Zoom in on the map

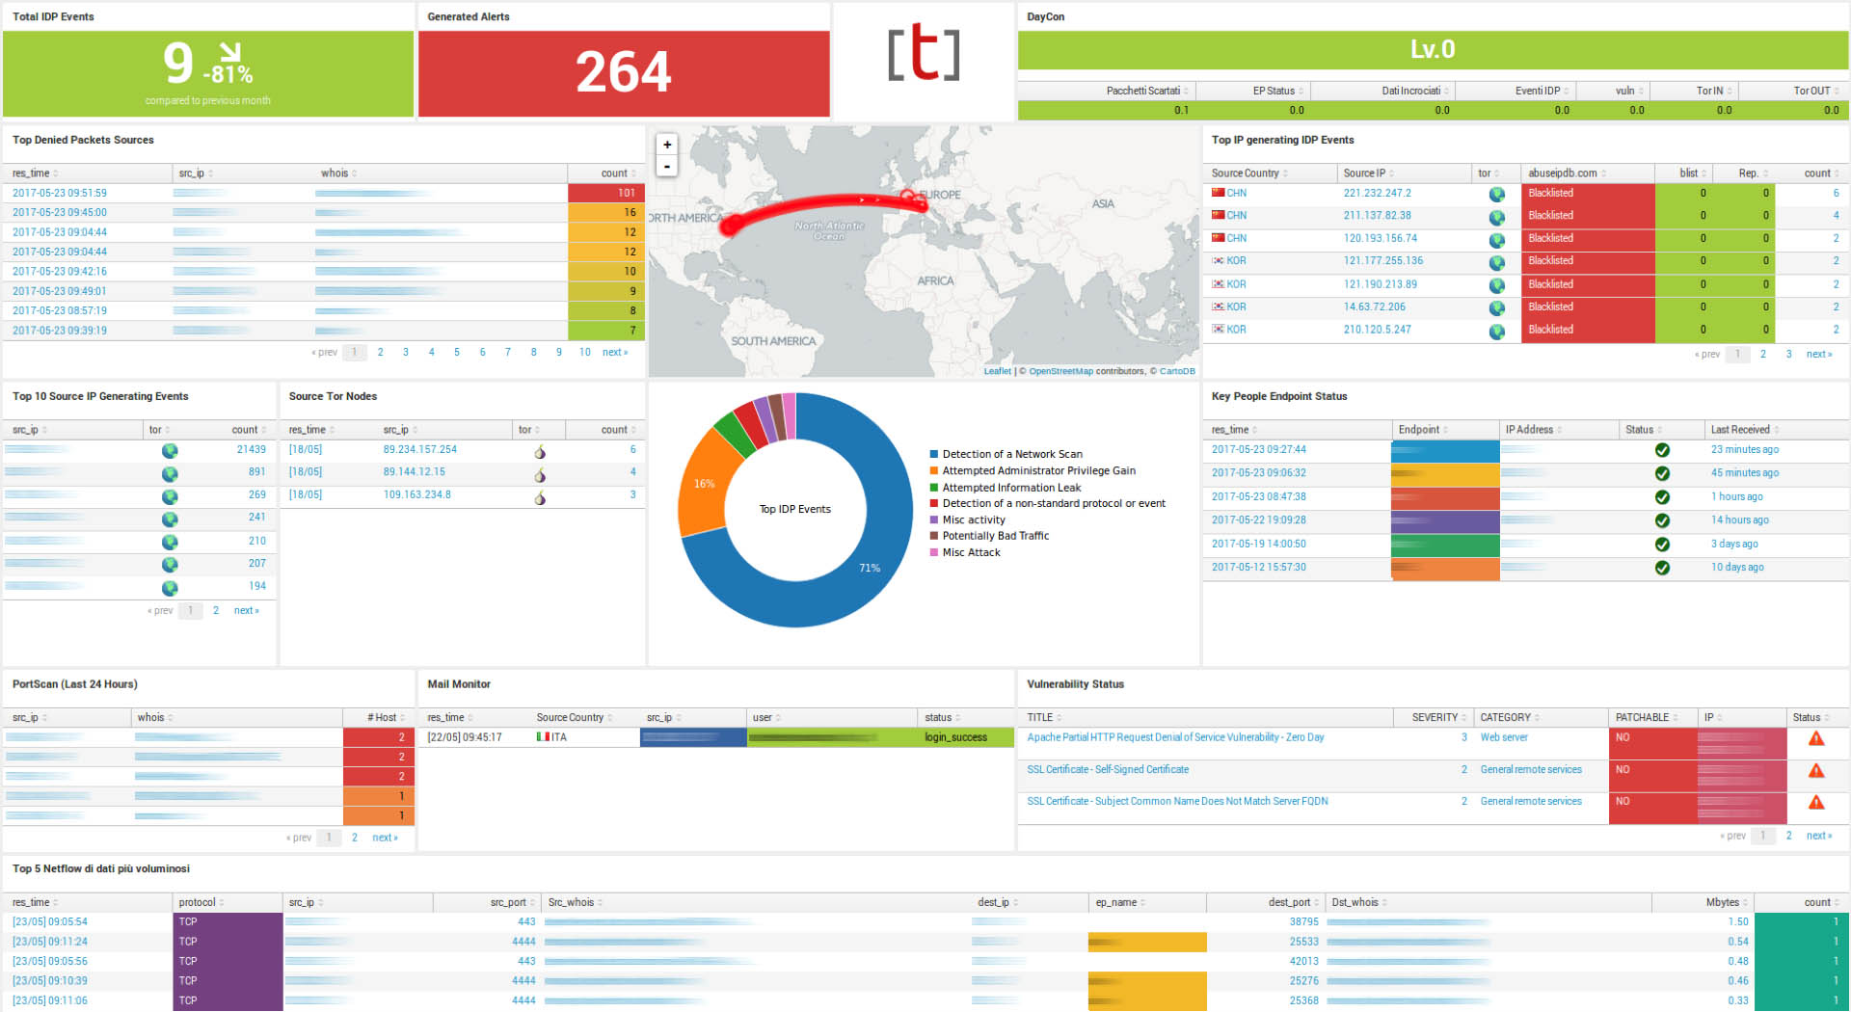pyautogui.click(x=666, y=145)
